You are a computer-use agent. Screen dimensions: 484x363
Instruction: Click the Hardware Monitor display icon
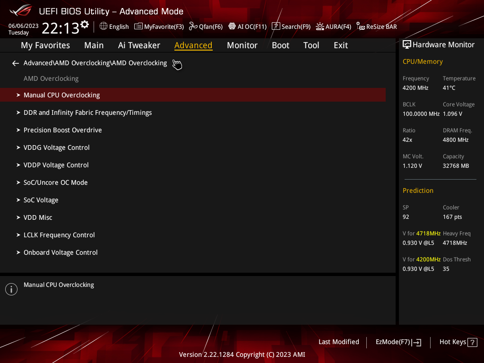[407, 45]
